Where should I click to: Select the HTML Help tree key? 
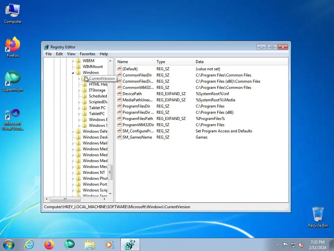[x=98, y=84]
